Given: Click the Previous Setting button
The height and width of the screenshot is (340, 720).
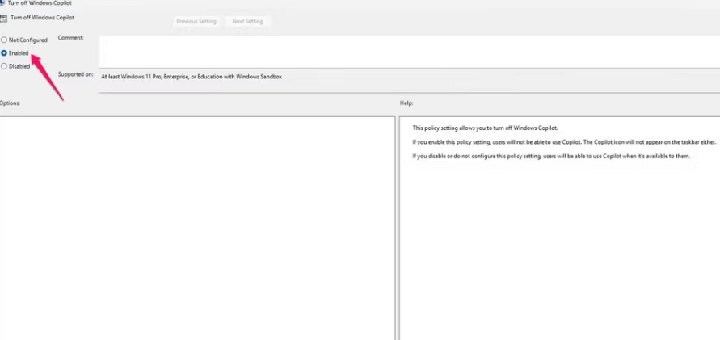Looking at the screenshot, I should point(196,22).
